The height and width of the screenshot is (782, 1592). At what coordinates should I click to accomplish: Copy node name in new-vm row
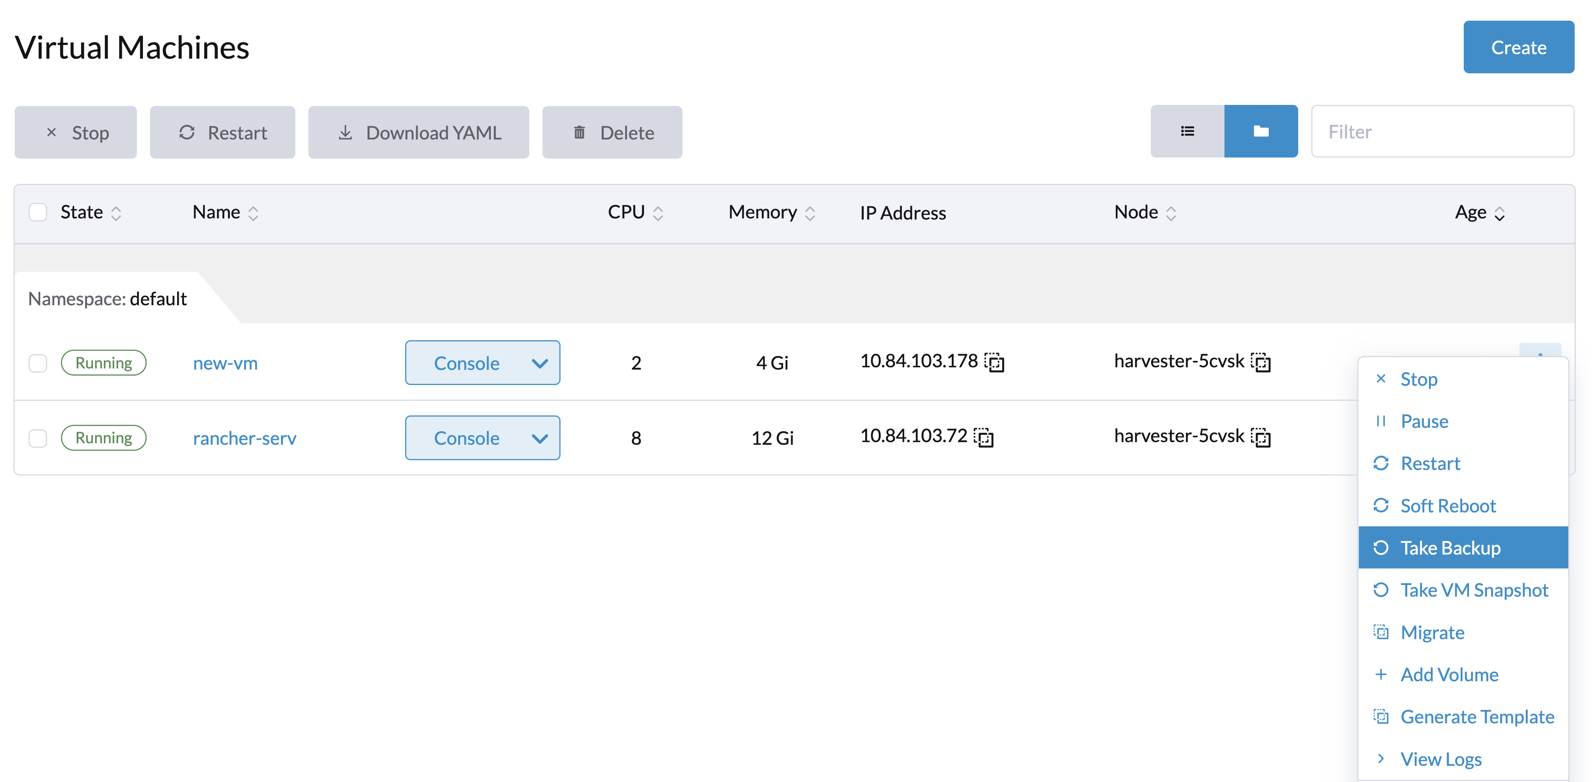pos(1260,362)
